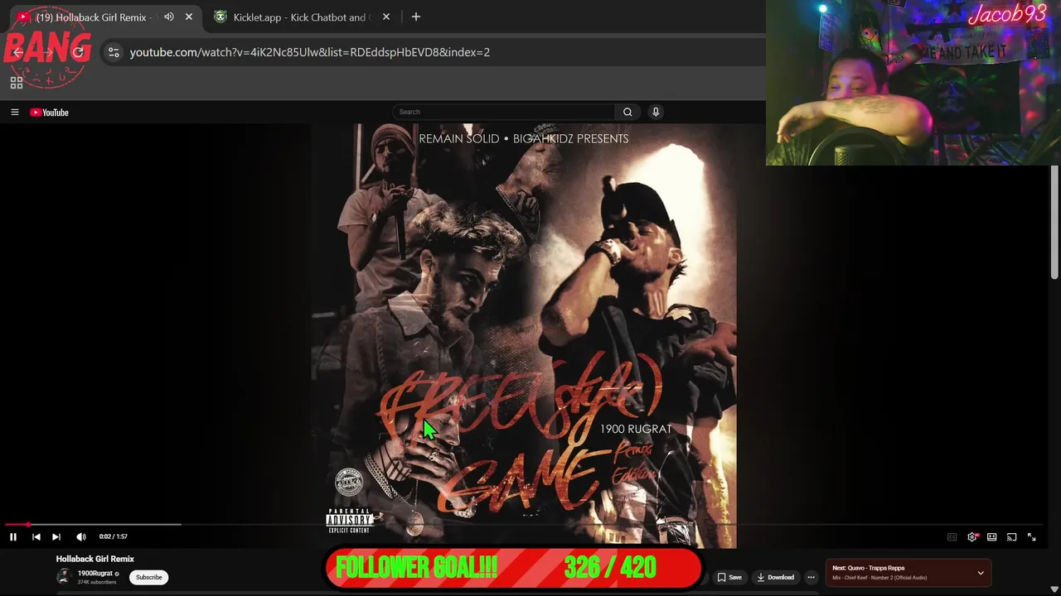Click the 'Mix - Chief Keef - Number 2' subtitle

tap(879, 578)
